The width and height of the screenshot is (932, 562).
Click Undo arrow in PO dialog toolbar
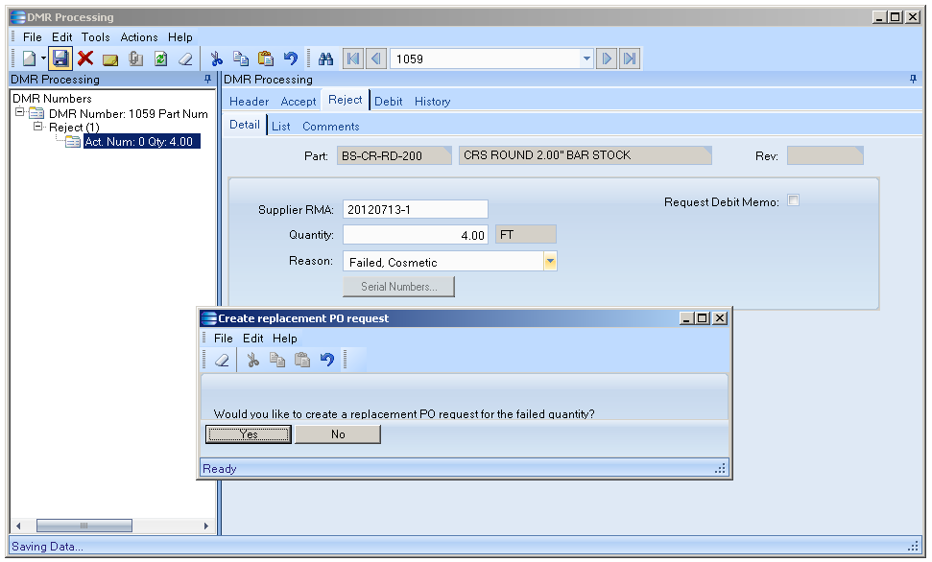point(327,360)
